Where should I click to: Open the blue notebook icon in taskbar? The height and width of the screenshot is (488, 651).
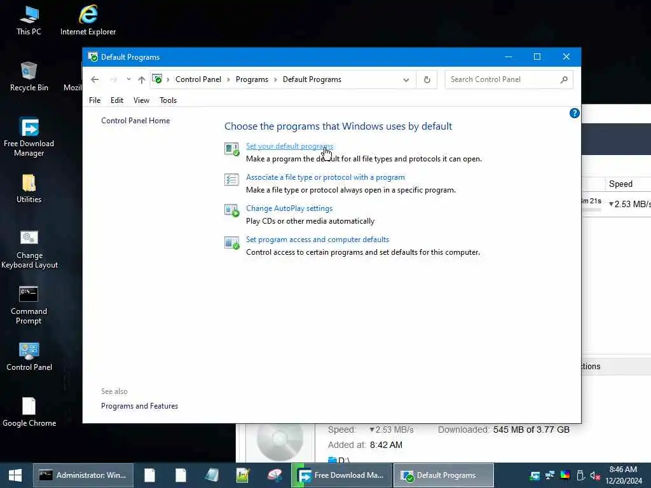[x=212, y=475]
